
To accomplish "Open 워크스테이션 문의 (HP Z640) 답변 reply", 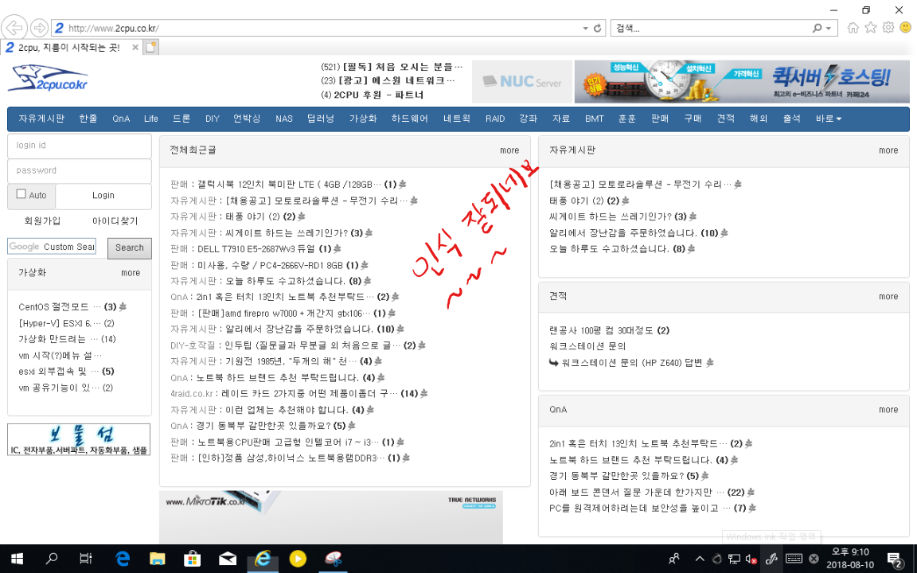I will (x=631, y=363).
